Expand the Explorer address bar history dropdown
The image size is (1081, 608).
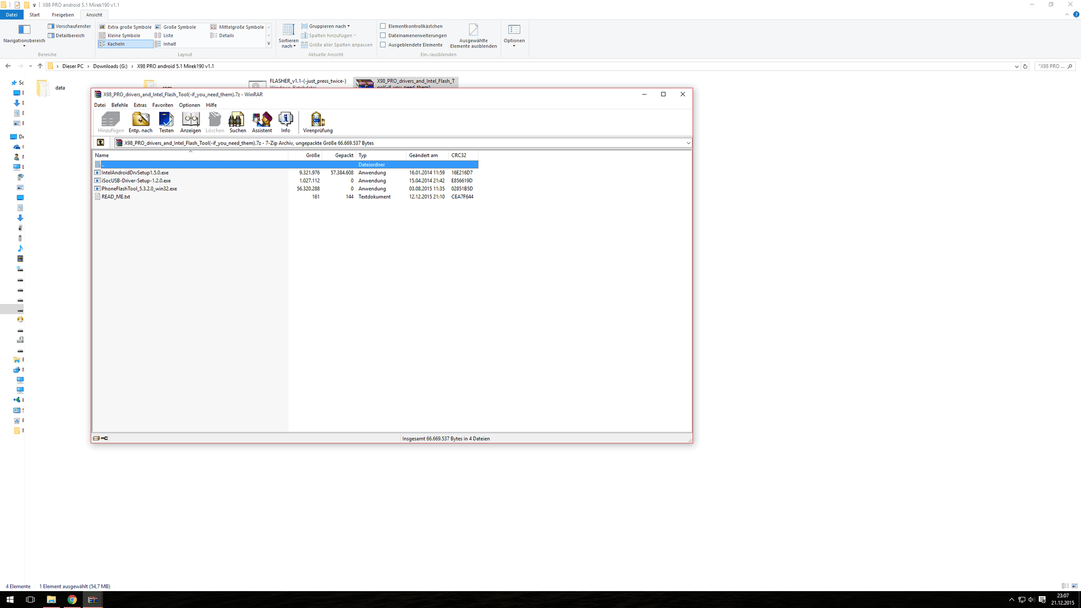point(1016,66)
